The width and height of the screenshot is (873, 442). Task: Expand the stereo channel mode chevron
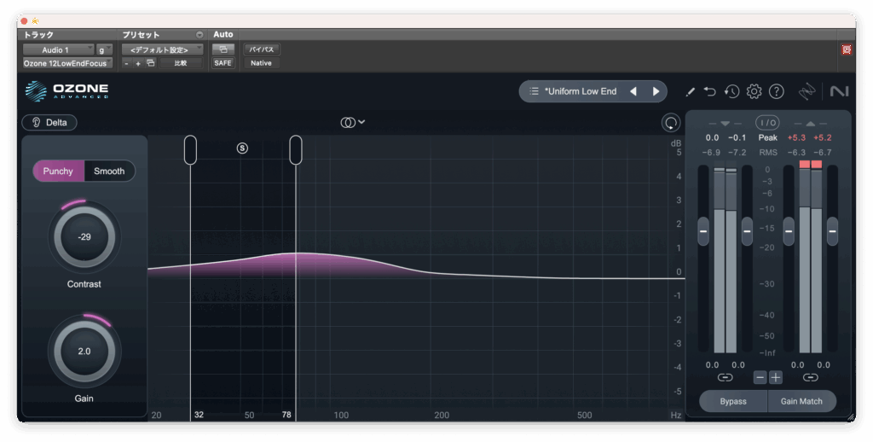tap(362, 122)
